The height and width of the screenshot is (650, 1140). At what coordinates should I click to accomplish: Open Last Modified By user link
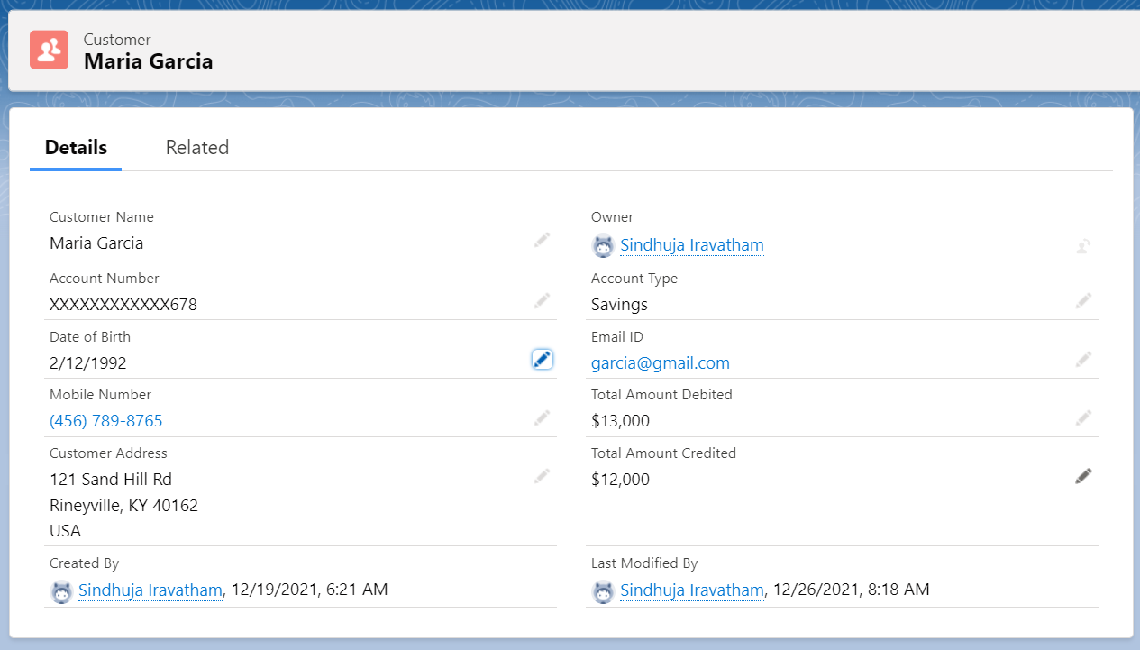(x=691, y=590)
